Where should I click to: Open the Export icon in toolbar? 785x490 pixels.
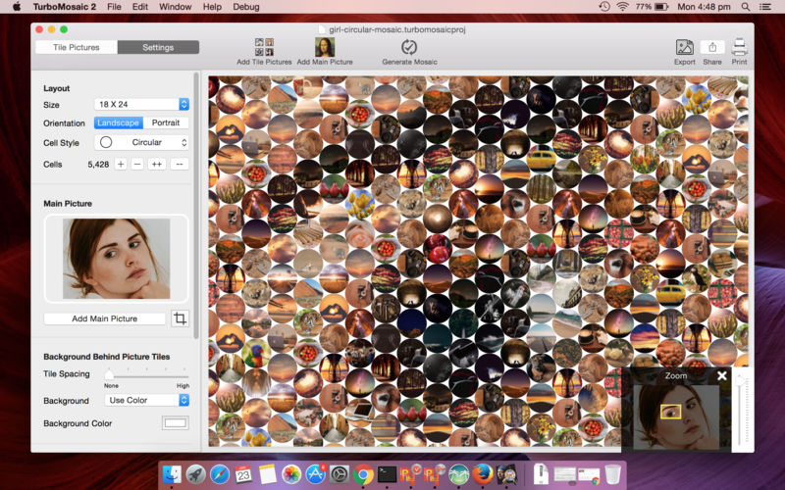(684, 47)
